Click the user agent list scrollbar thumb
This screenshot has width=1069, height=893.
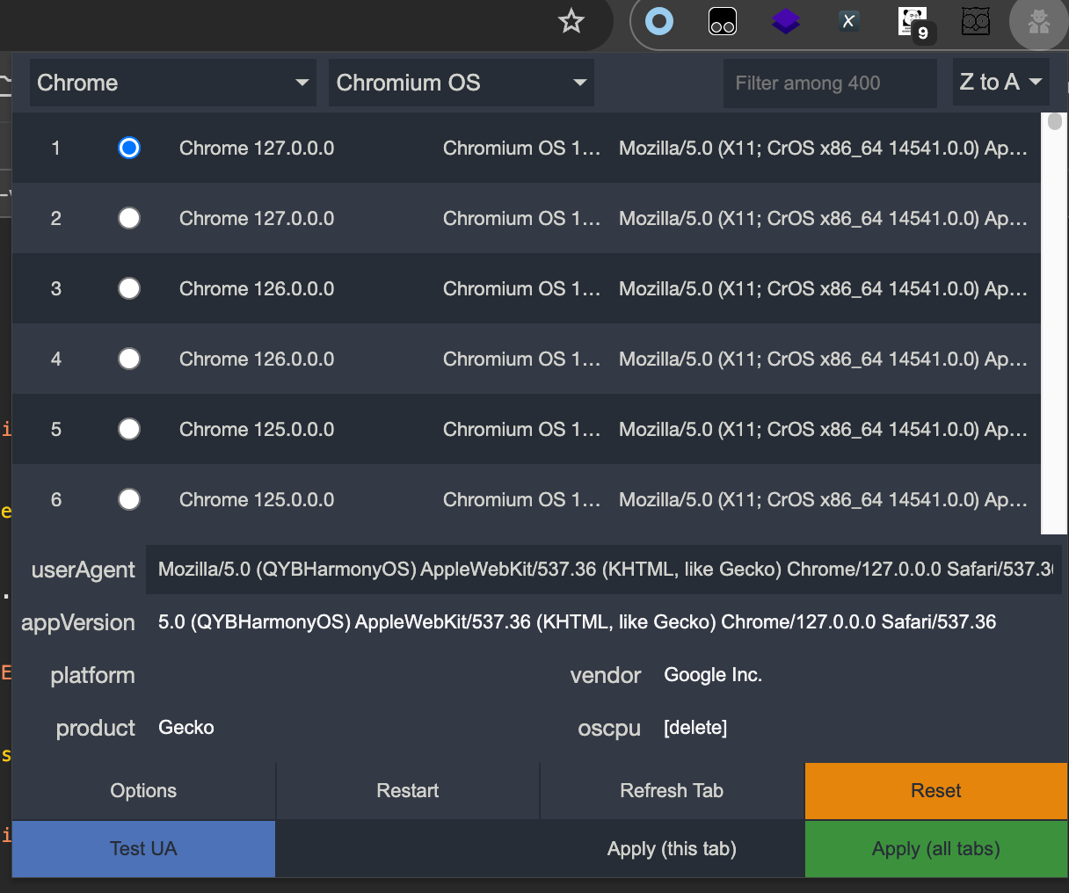[1055, 122]
